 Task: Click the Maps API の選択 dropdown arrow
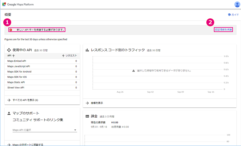click(75, 130)
